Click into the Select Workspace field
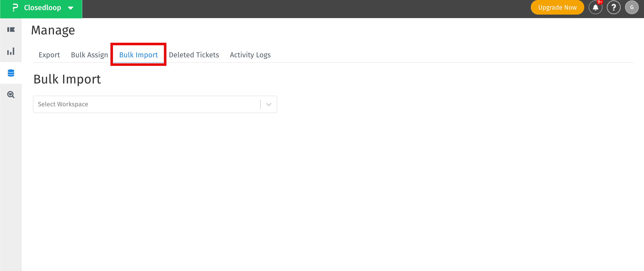The width and height of the screenshot is (644, 271). (x=146, y=104)
